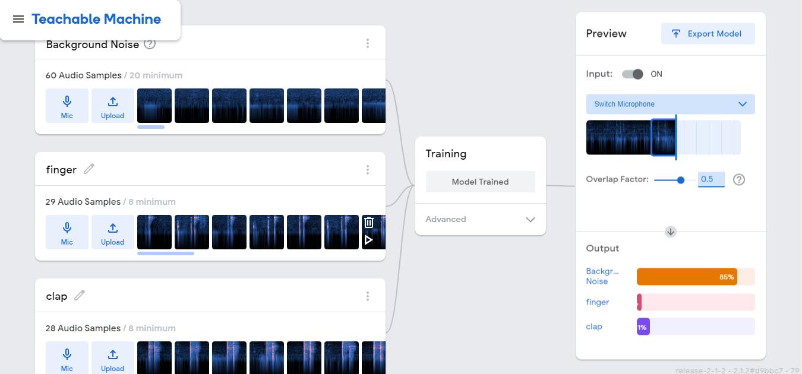Click the Teachable Machine title
This screenshot has height=374, width=802.
click(x=96, y=19)
